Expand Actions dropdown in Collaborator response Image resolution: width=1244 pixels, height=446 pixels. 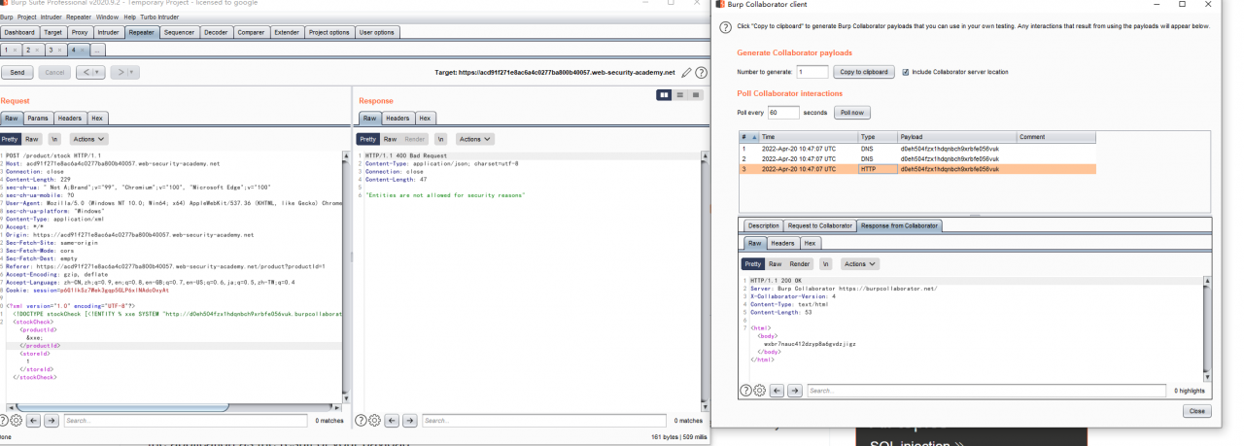(x=860, y=263)
